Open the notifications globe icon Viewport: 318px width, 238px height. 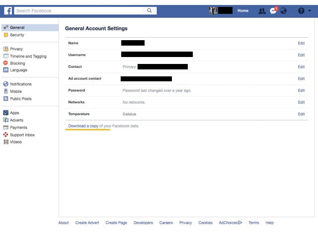click(284, 11)
